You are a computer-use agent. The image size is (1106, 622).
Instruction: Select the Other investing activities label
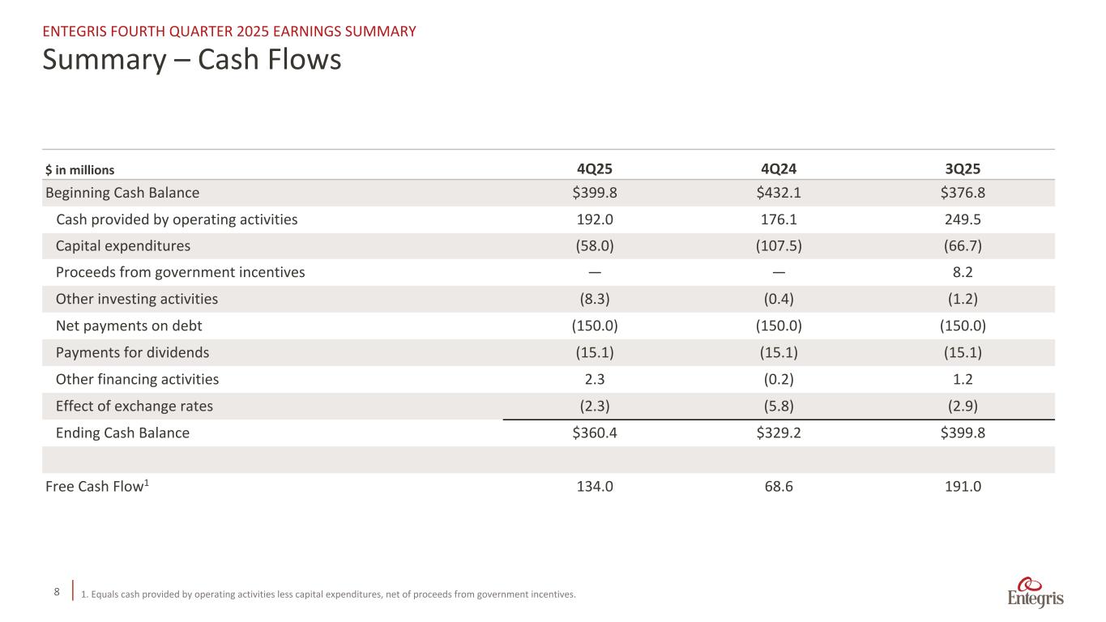[x=137, y=299]
